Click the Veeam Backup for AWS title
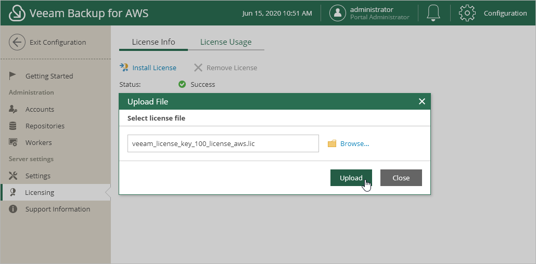This screenshot has width=536, height=264. click(x=89, y=14)
